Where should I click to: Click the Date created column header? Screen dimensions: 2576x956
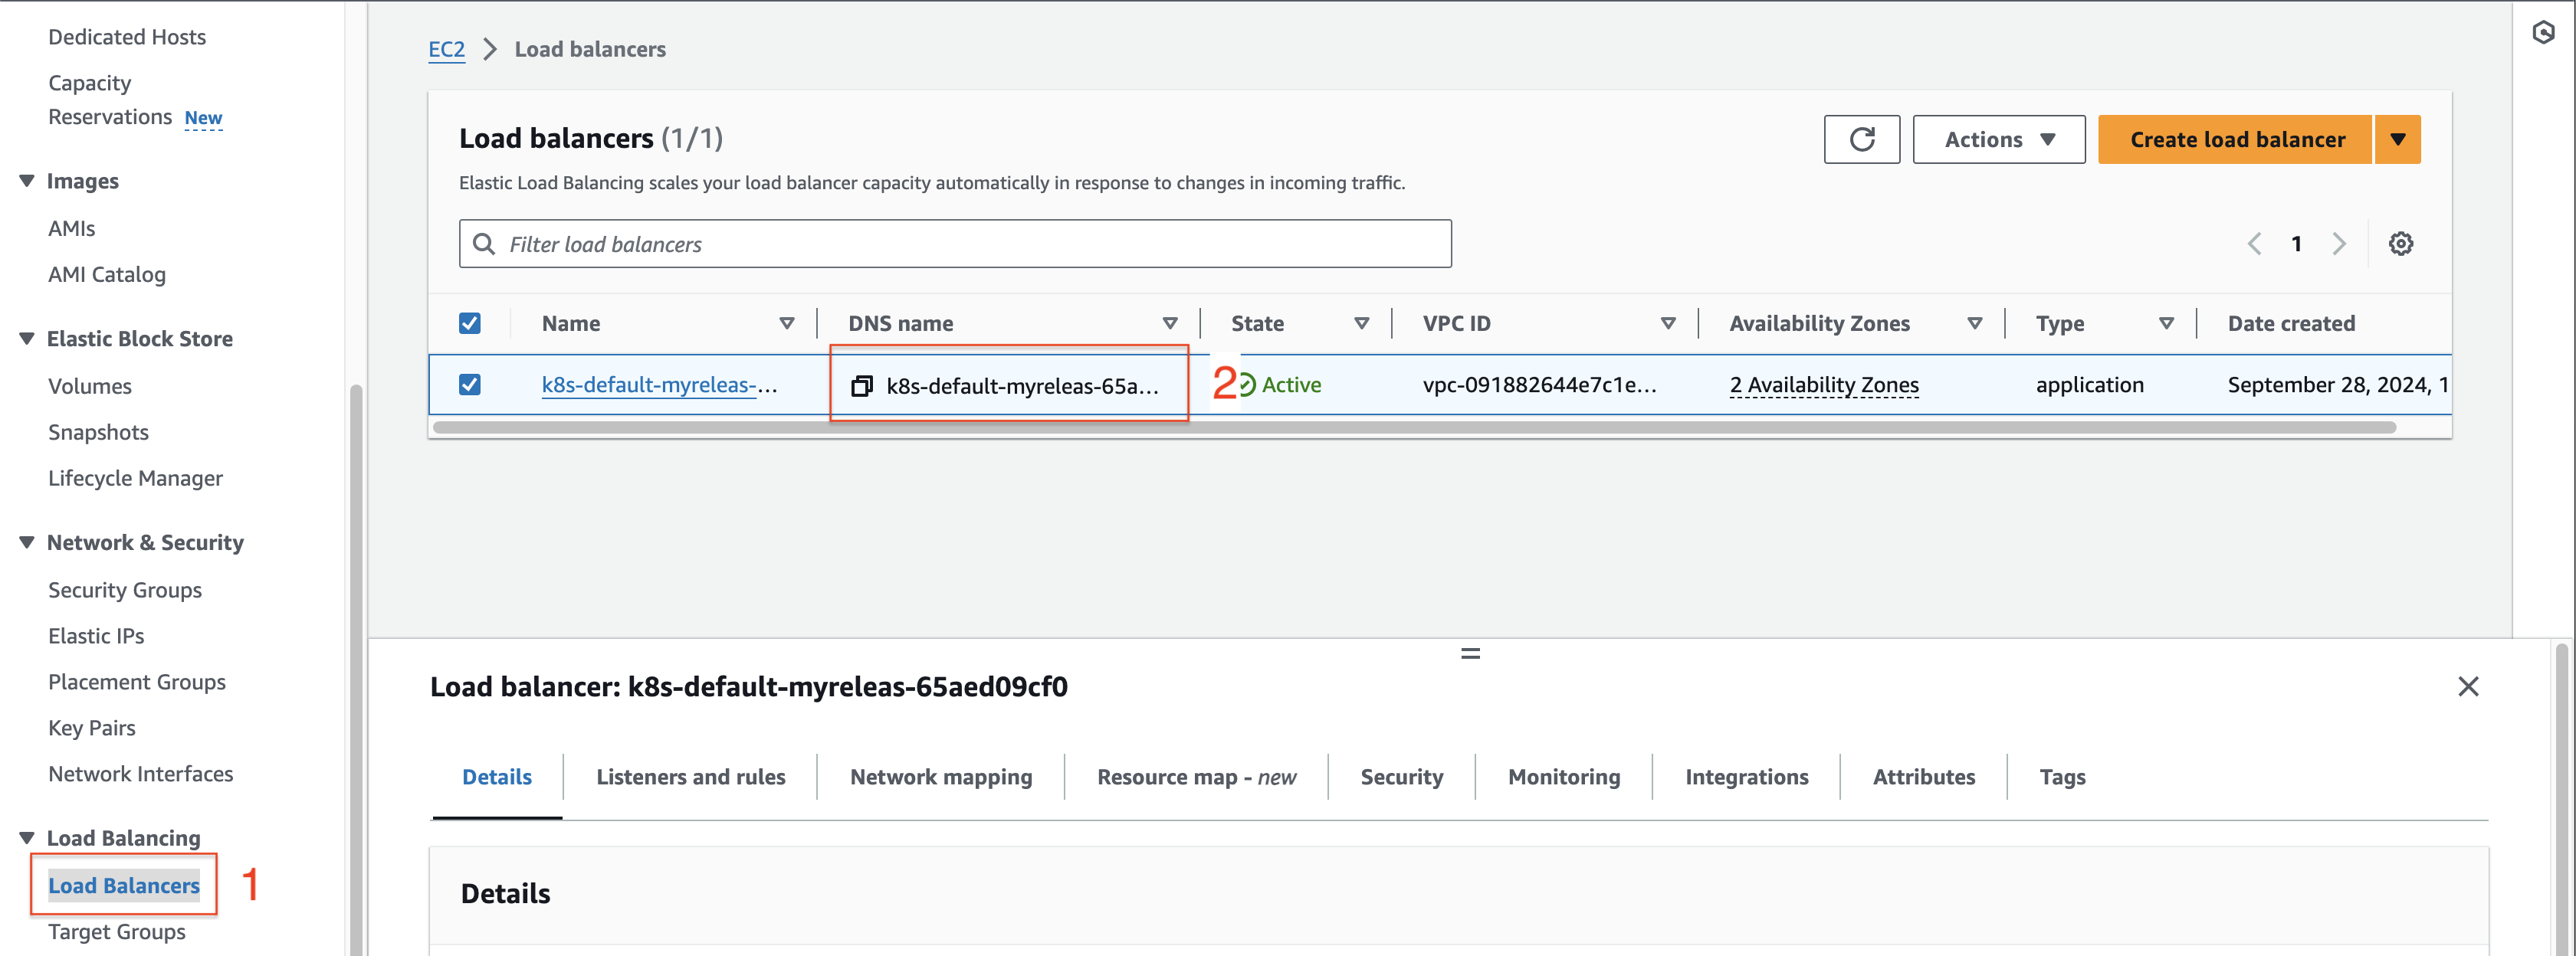tap(2291, 322)
